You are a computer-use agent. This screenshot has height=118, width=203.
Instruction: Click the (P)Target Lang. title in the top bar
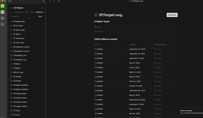137,1
